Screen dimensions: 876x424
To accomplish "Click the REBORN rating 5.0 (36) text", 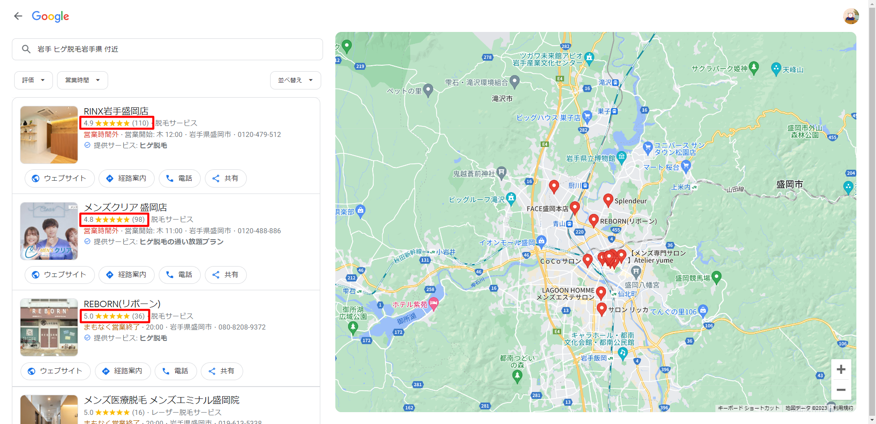I will 114,316.
